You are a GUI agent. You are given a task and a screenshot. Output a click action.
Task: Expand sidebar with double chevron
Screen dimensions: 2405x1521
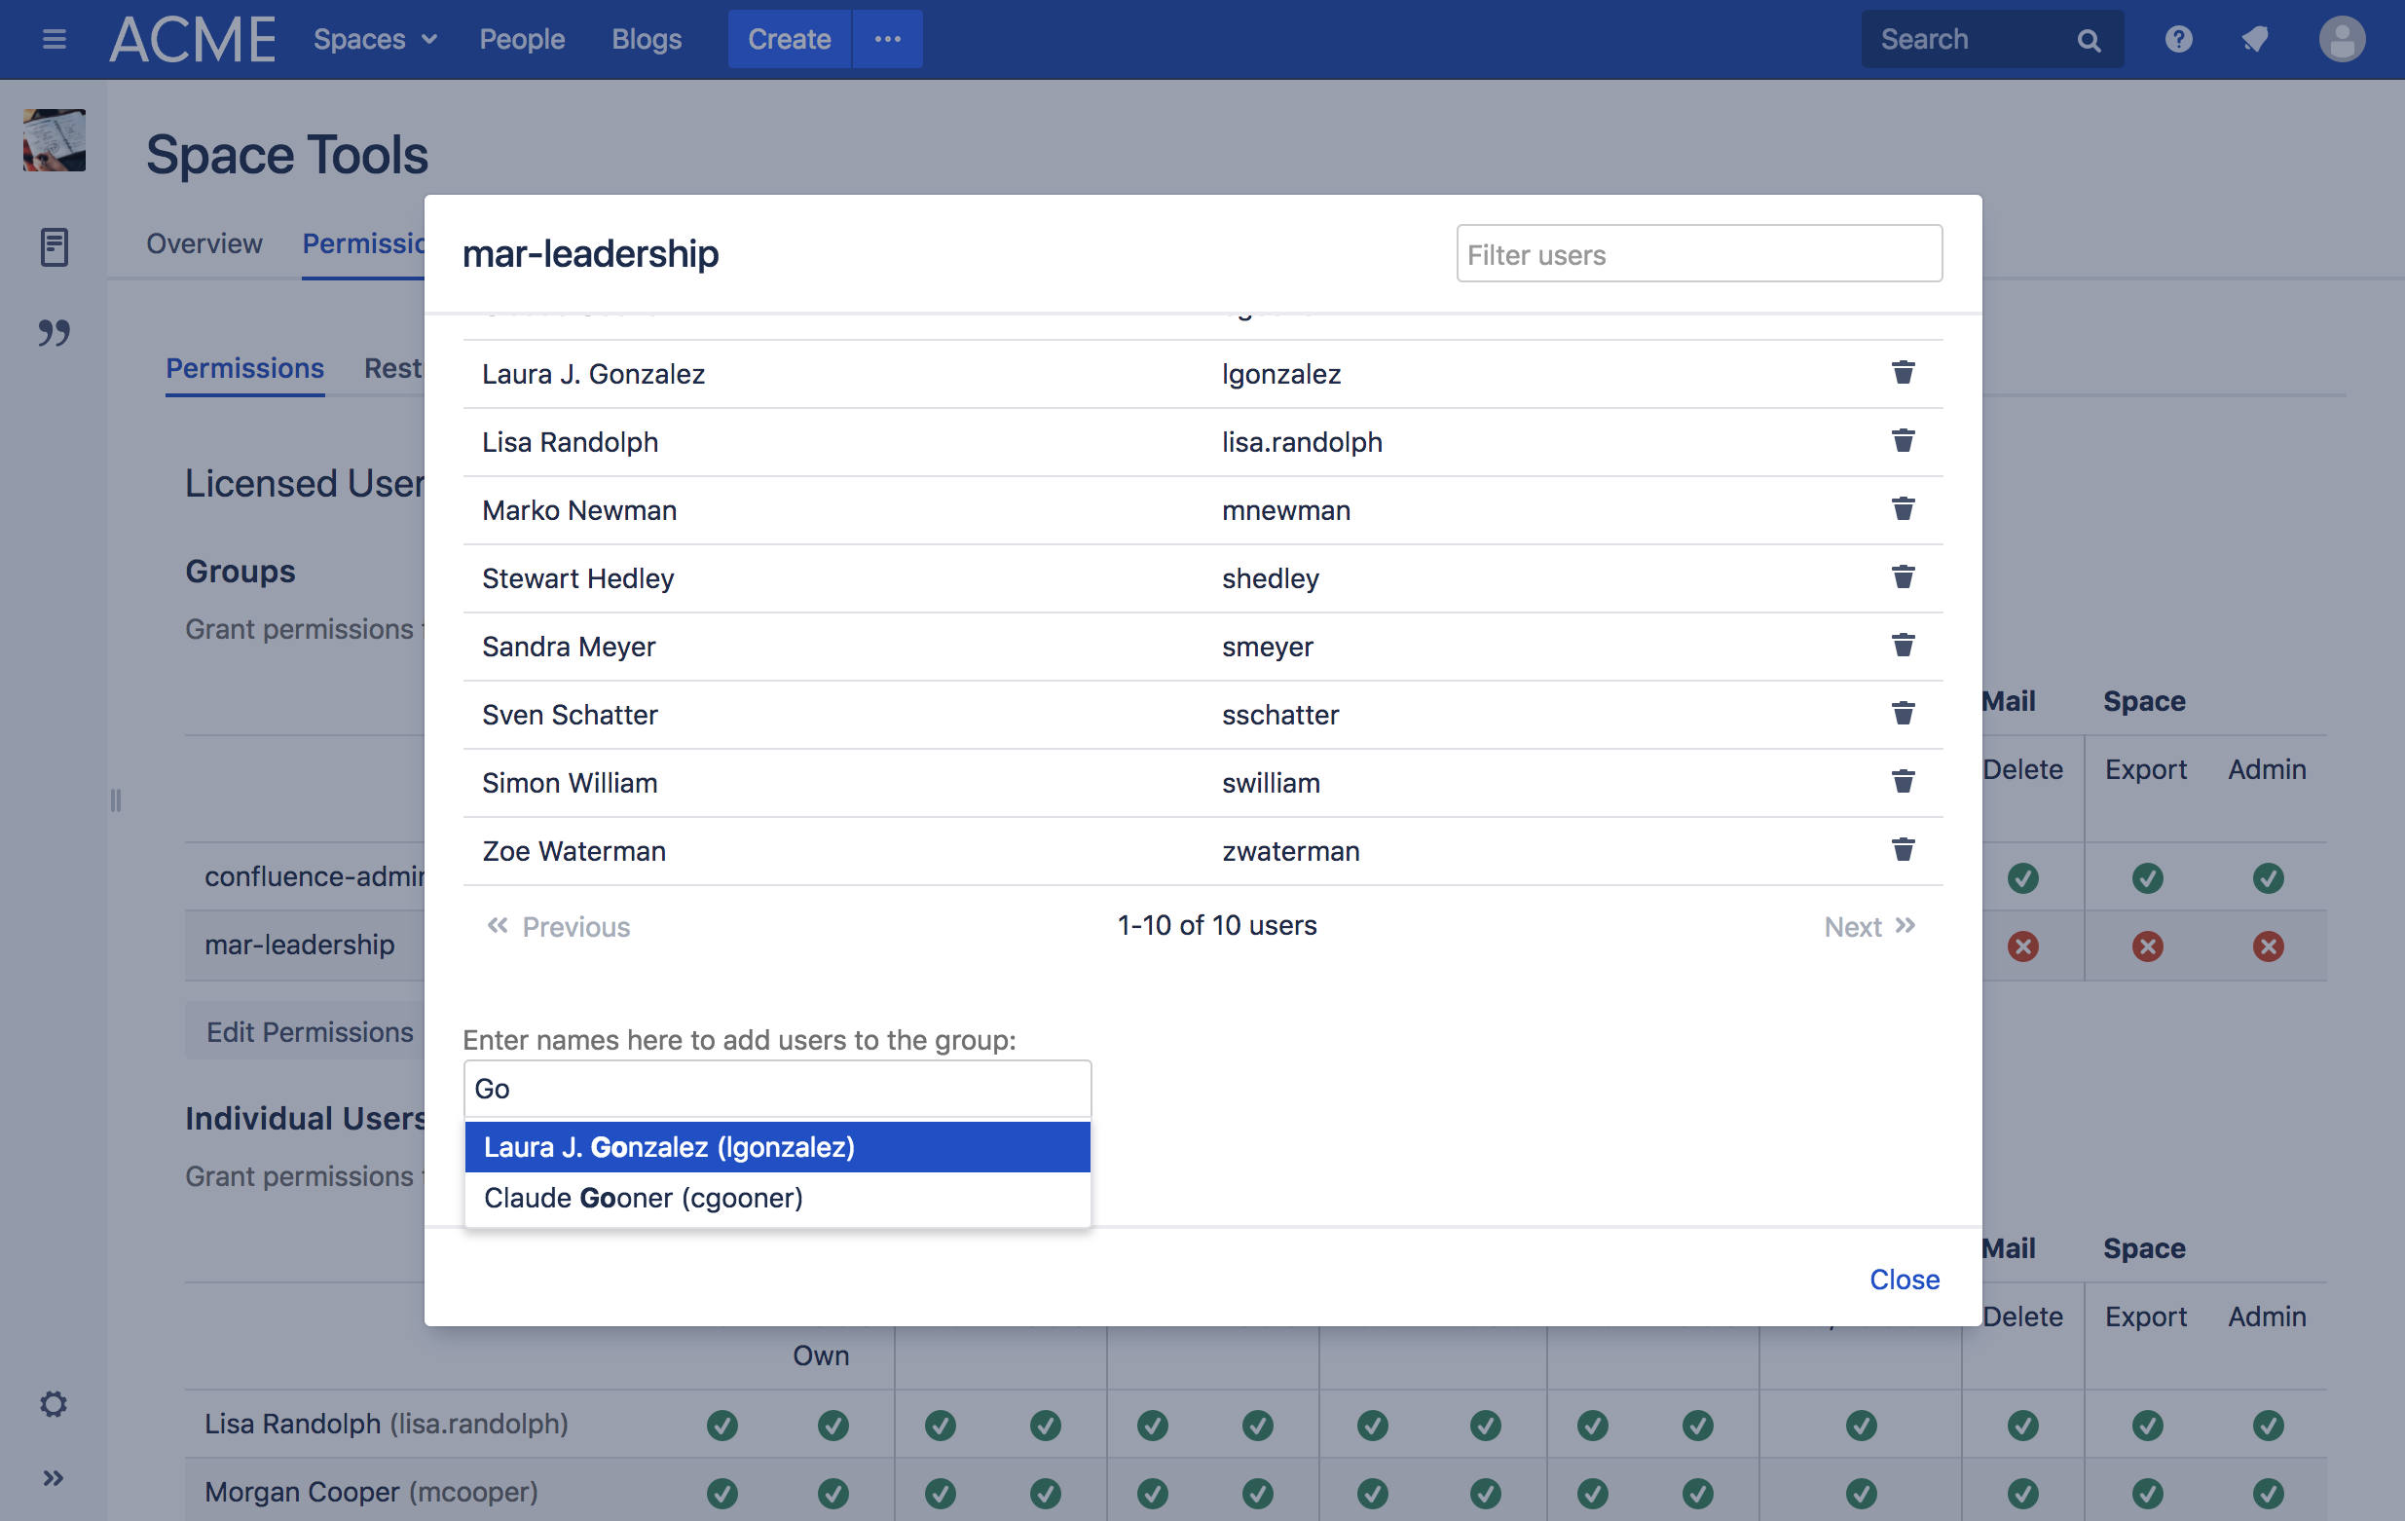pos(54,1477)
